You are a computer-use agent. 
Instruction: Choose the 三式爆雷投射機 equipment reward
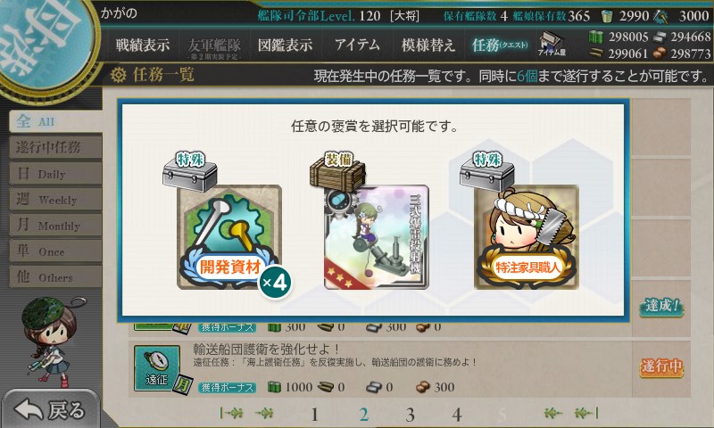coord(376,237)
